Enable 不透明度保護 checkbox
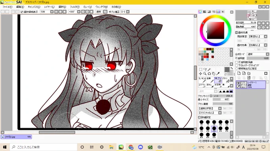Screen dimensions: 270x151 (x=237, y=62)
